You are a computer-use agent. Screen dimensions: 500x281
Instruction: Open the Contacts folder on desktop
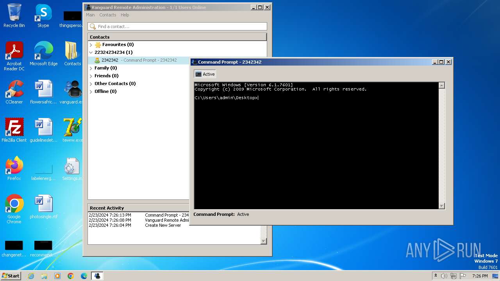(x=73, y=54)
